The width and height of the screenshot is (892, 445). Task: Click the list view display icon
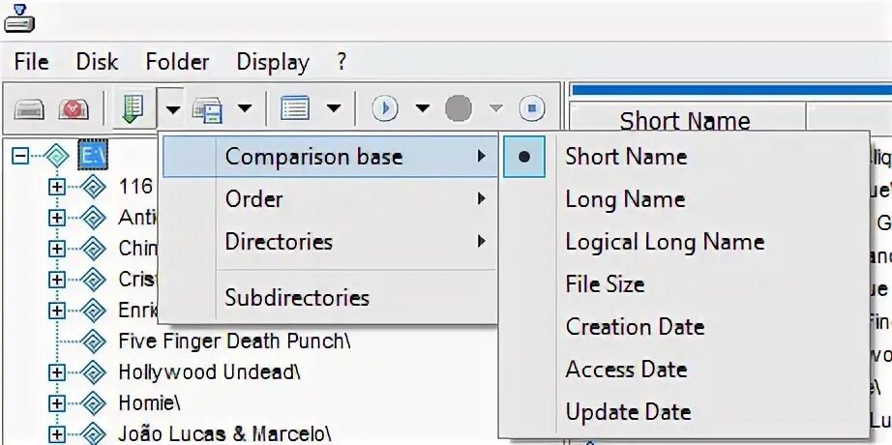295,108
